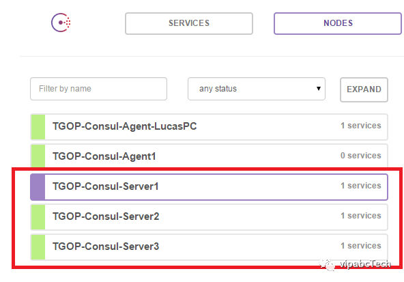Focus the Filter by name field
The image size is (404, 282).
pos(98,89)
